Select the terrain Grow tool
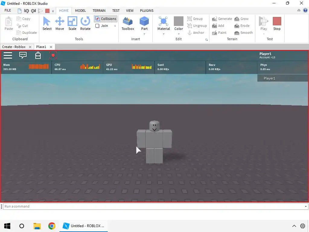This screenshot has height=232, width=309. coord(241,19)
